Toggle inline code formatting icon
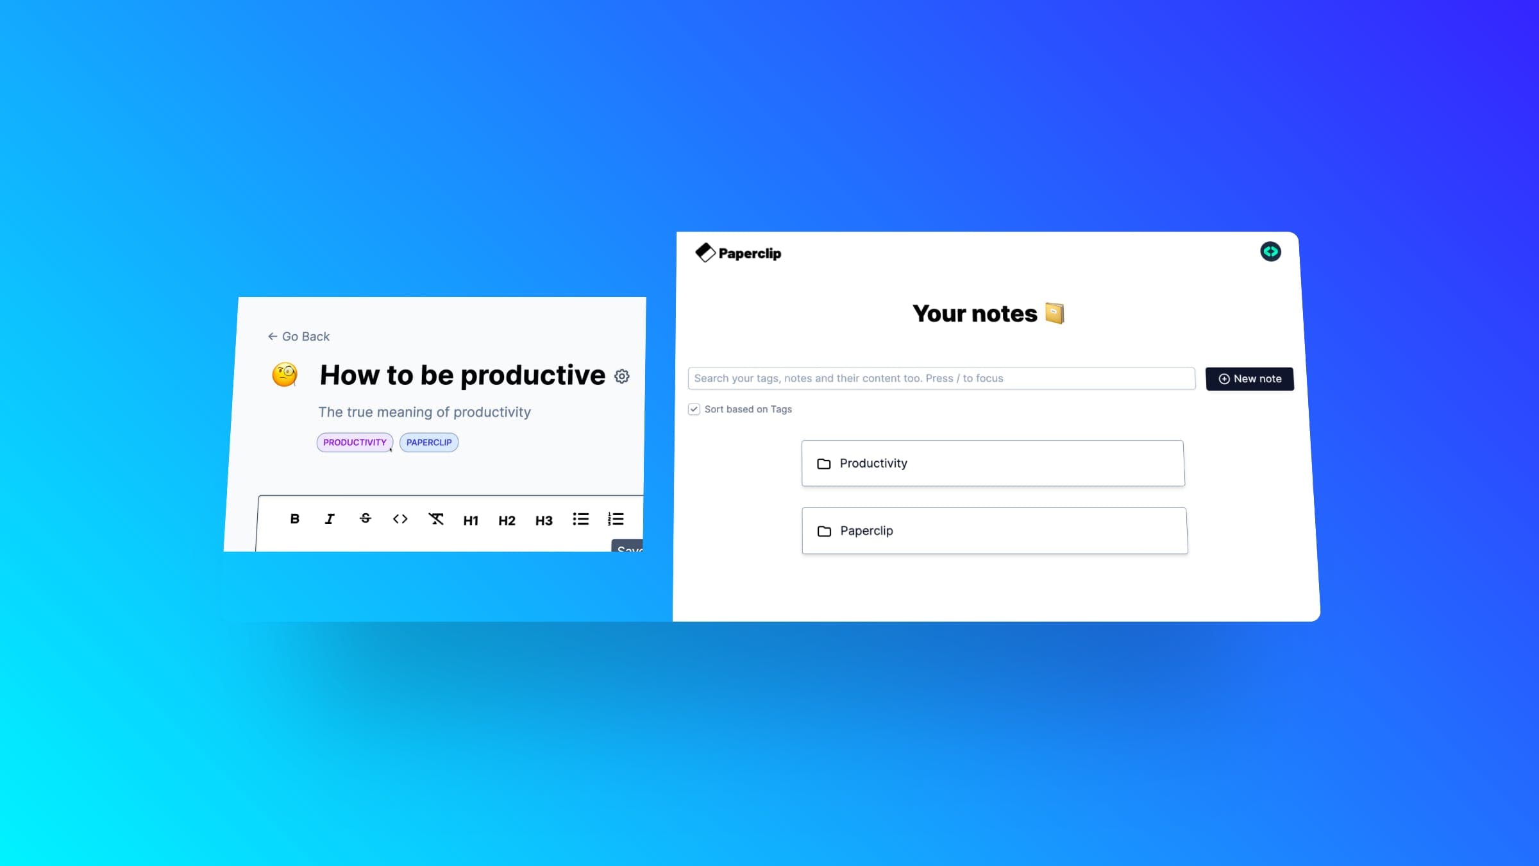This screenshot has height=866, width=1539. pyautogui.click(x=399, y=518)
